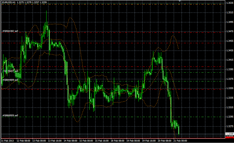The image size is (234, 143).
Task: Click the 15 Feb 00:00 time label
Action: [86, 141]
